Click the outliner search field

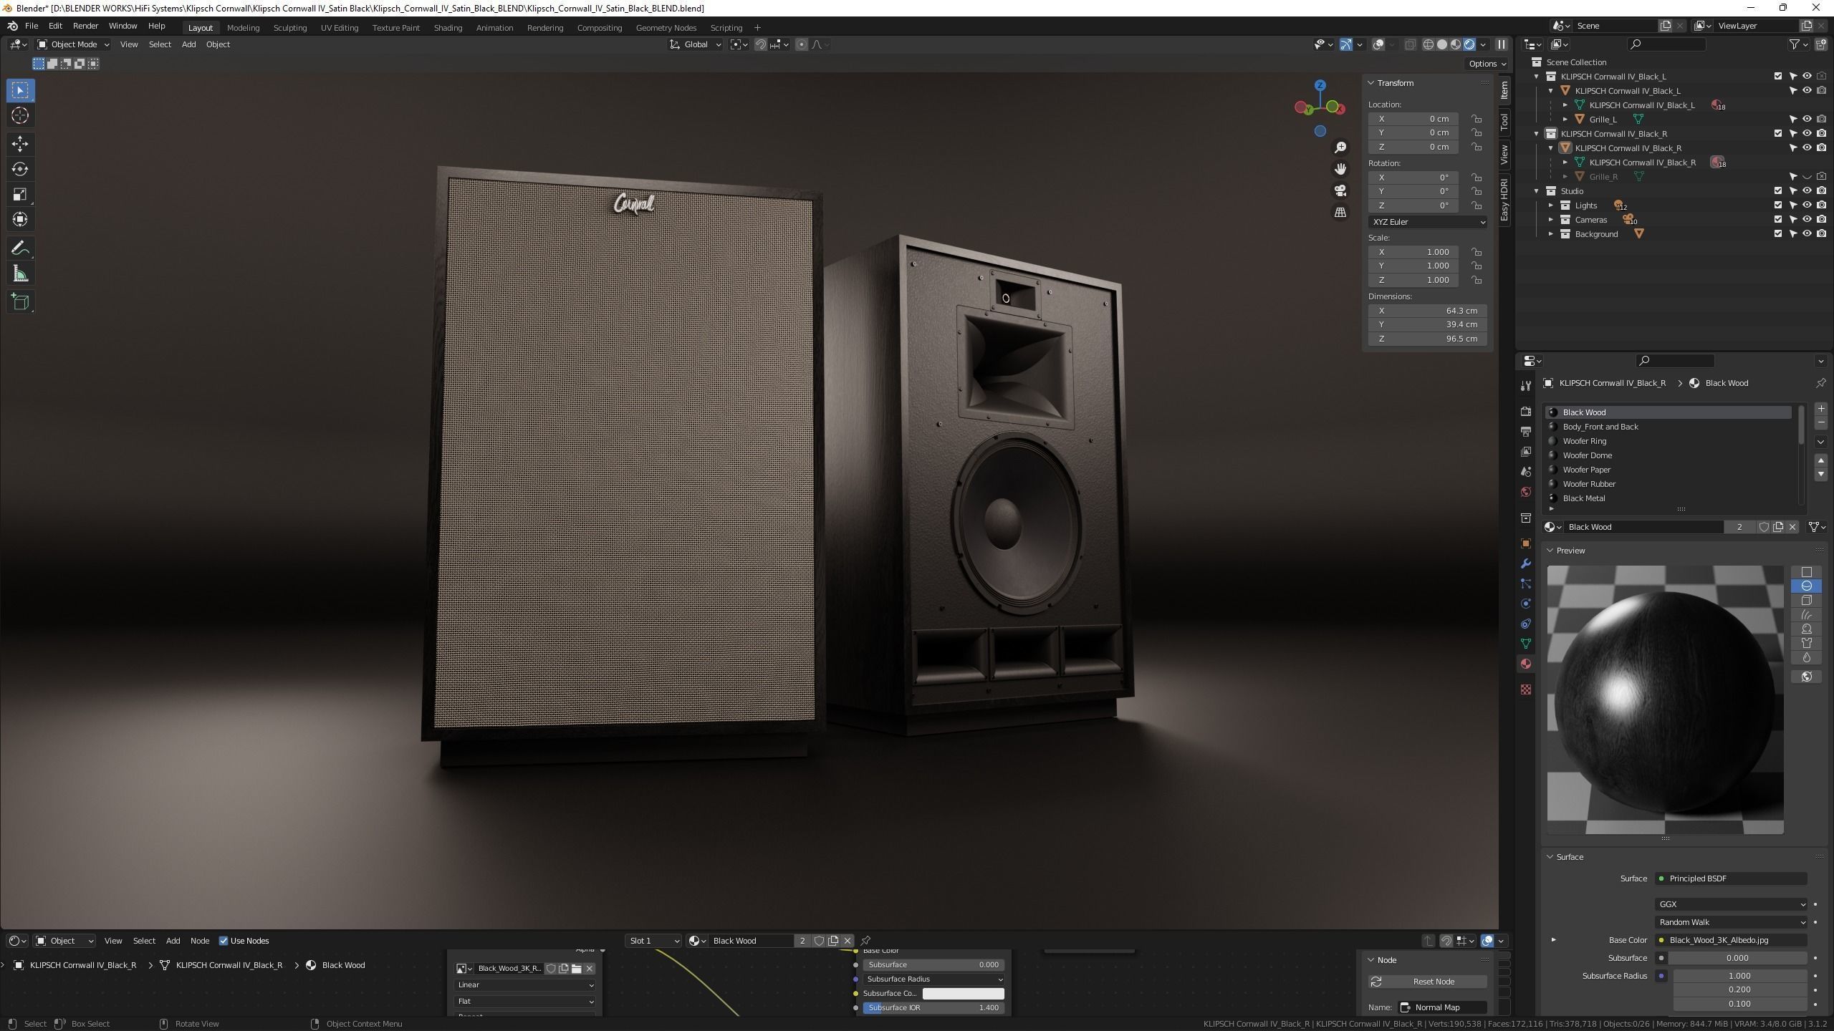coord(1666,44)
